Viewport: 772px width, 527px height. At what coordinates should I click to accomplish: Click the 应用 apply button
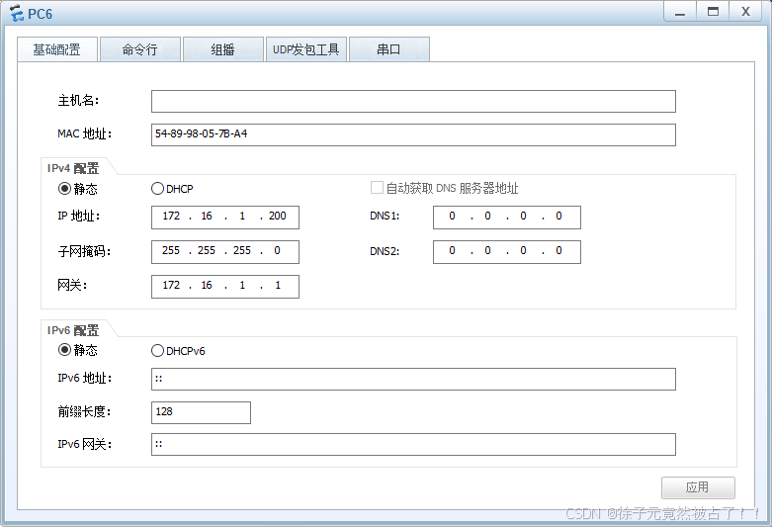point(698,487)
